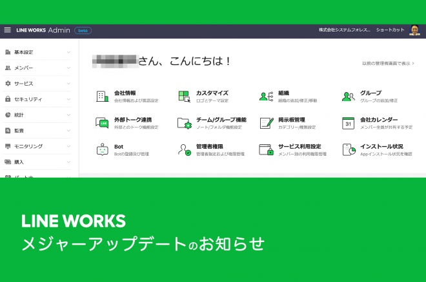
Task: Click the サービス gear sidebar icon
Action: [x=8, y=84]
